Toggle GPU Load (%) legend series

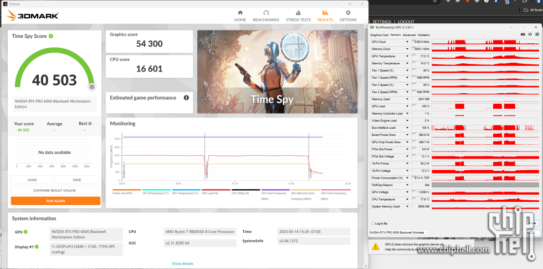click(x=216, y=192)
